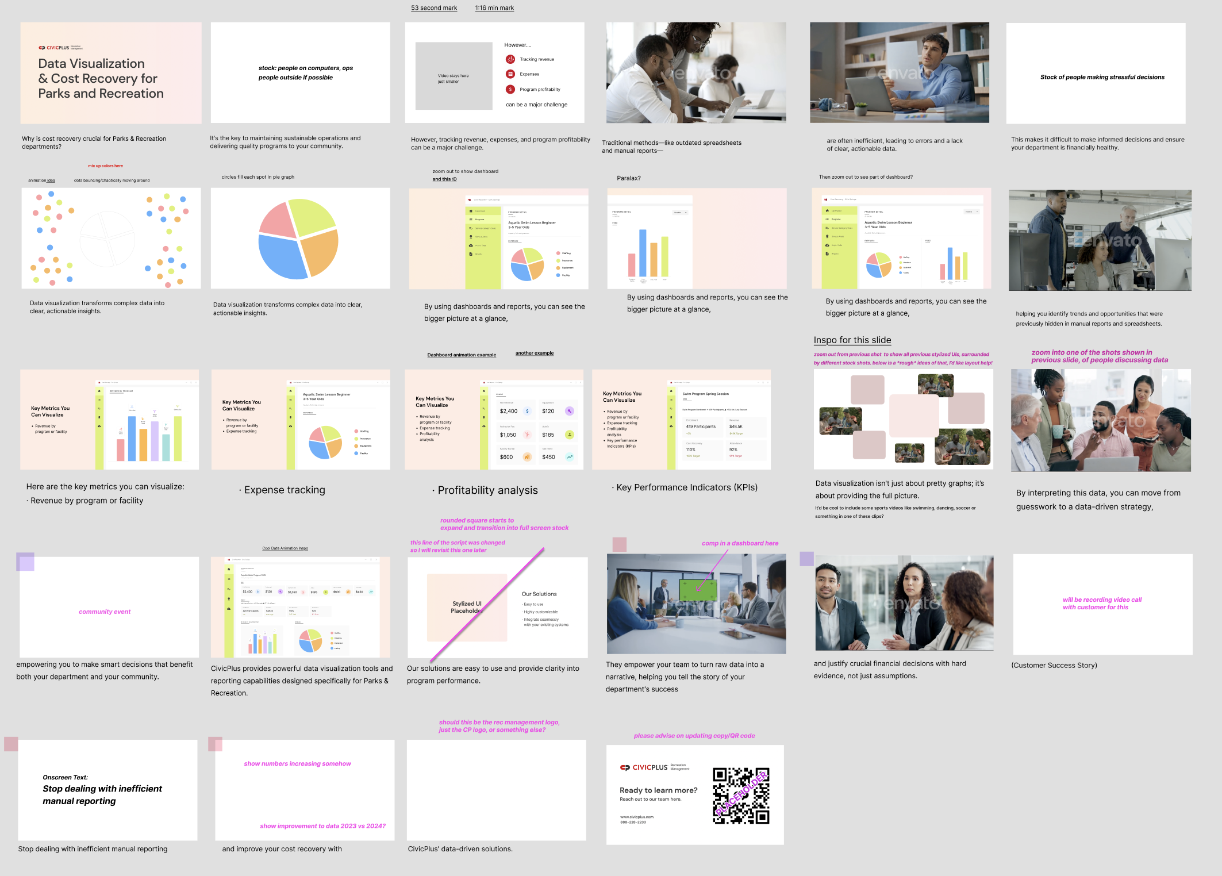Click the orange building icon beside $600
The height and width of the screenshot is (876, 1222).
[527, 457]
